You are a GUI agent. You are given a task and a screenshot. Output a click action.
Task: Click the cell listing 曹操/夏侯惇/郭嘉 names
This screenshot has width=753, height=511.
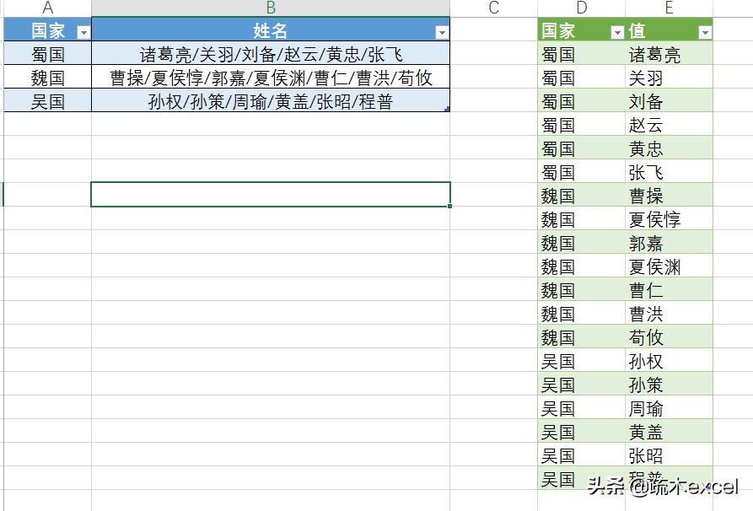tap(270, 73)
